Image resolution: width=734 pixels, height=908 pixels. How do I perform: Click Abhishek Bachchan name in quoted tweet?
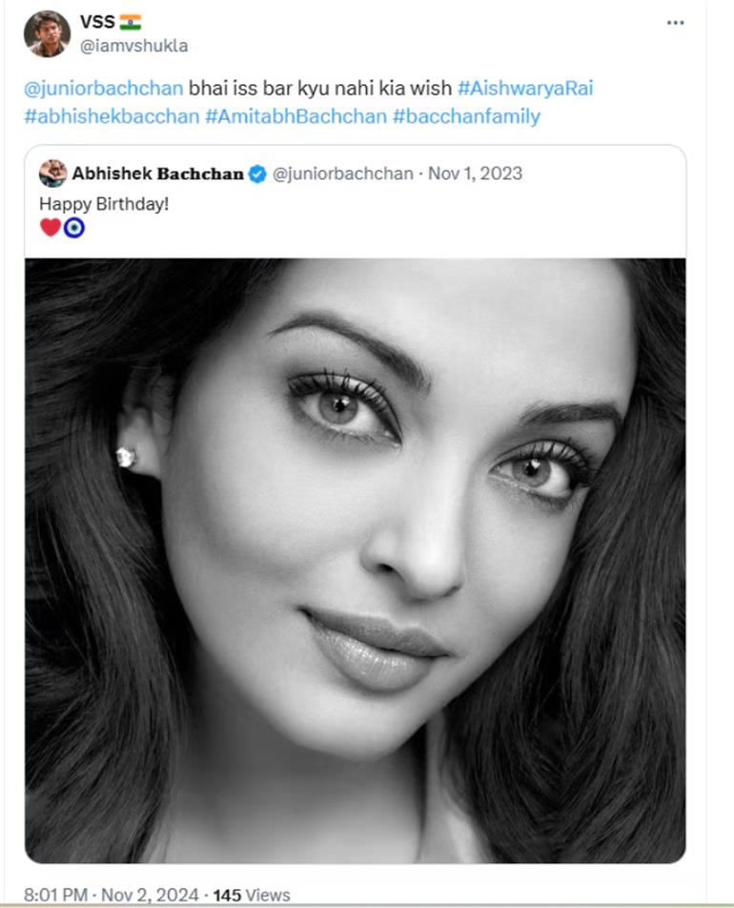click(x=157, y=174)
